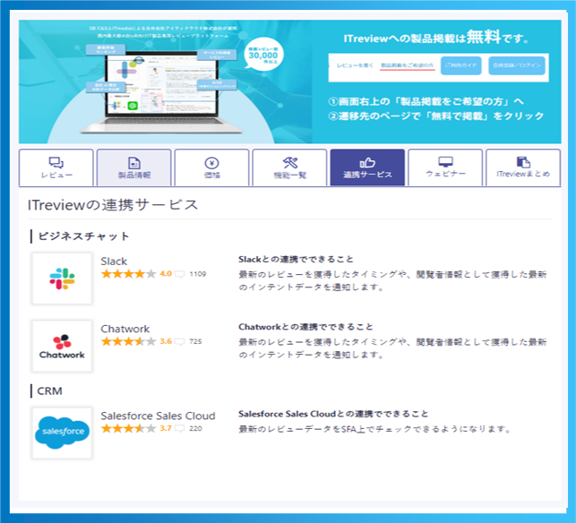Click 製品掲載をご希望の方 link in banner
The height and width of the screenshot is (523, 576).
407,65
